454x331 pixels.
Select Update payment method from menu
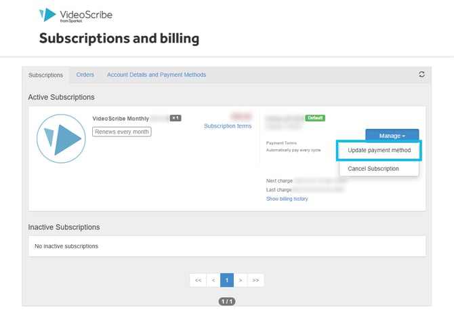(379, 150)
